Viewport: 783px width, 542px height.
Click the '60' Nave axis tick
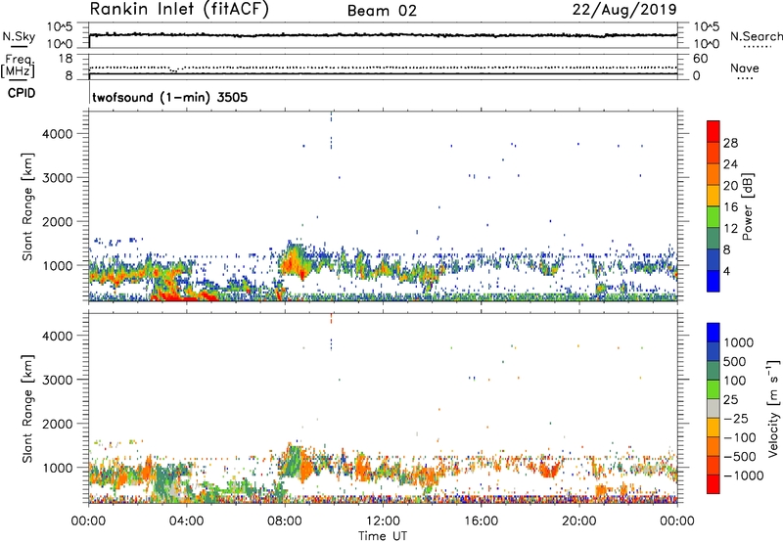click(x=700, y=59)
